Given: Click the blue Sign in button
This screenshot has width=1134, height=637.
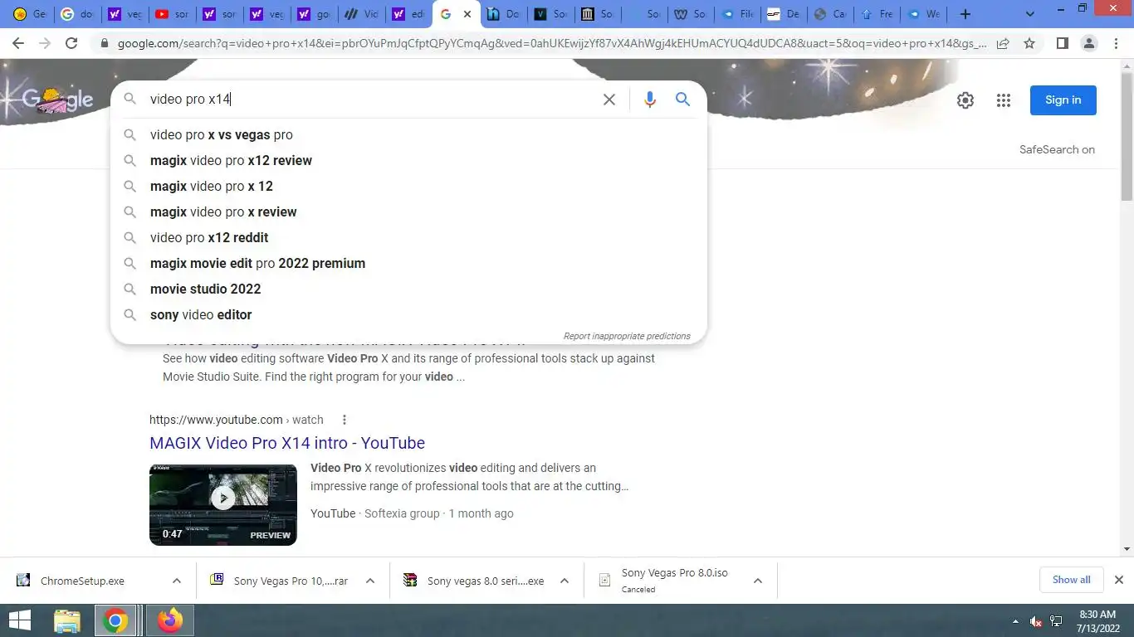Looking at the screenshot, I should click(x=1063, y=100).
